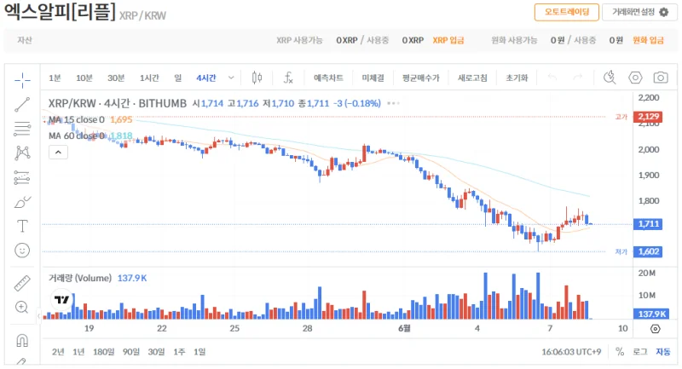Activate the zoom in tool
682x369 pixels.
tap(22, 308)
